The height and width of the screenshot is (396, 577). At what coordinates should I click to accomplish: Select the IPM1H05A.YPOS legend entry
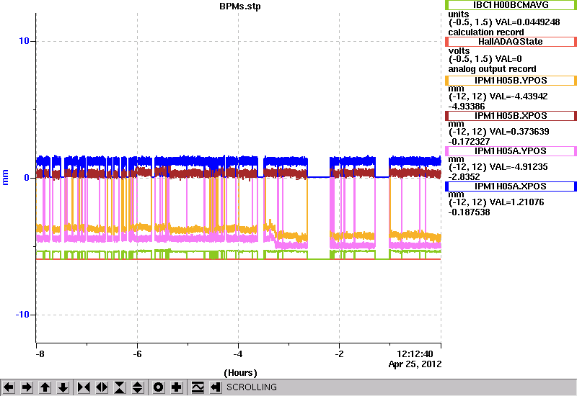tap(511, 151)
